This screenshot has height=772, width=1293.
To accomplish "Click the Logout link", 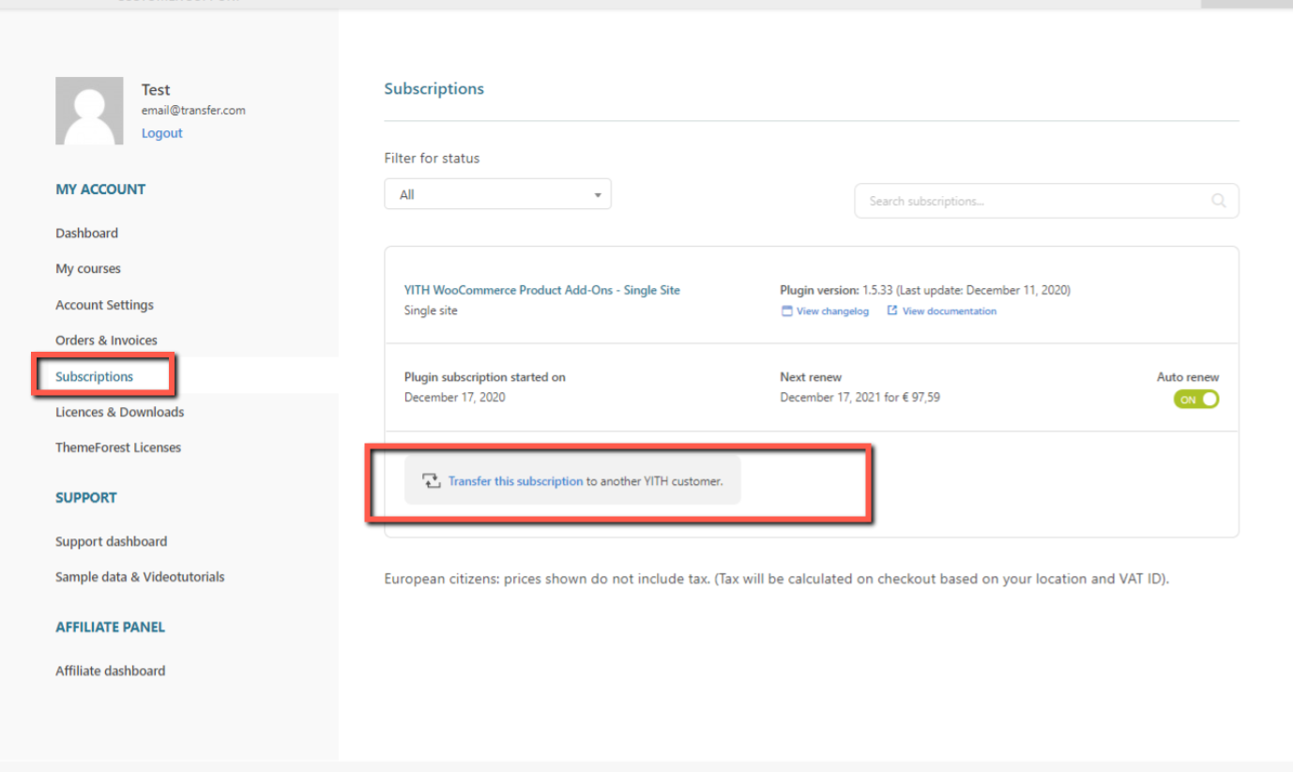I will [162, 133].
